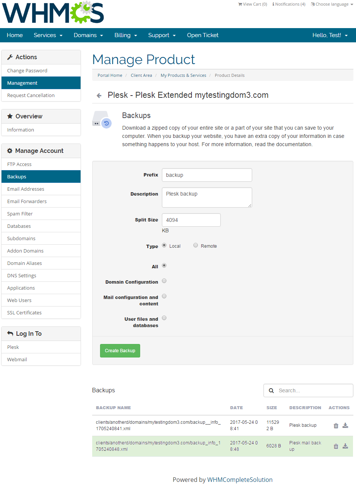Open the Notifications link
356x486 pixels.
[289, 4]
